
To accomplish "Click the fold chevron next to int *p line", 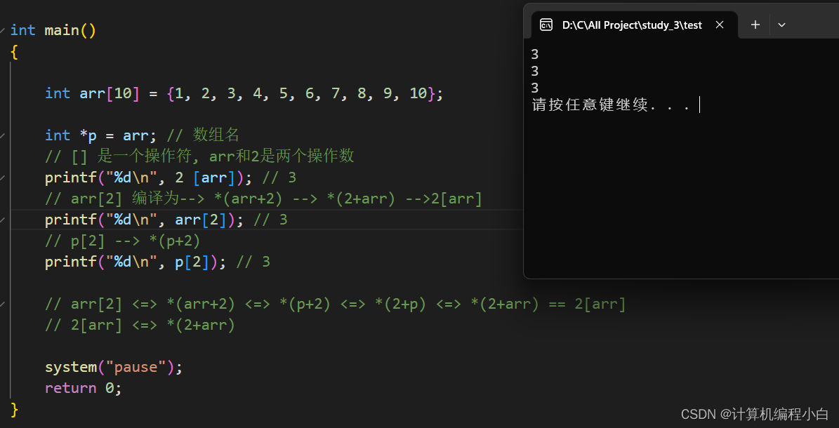I will tap(1, 134).
